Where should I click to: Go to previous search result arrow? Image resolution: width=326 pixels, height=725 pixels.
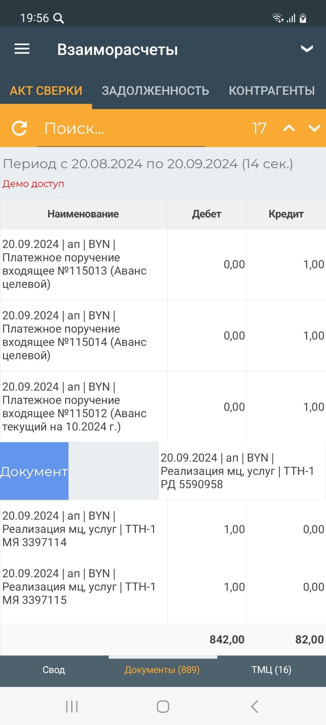pyautogui.click(x=289, y=128)
